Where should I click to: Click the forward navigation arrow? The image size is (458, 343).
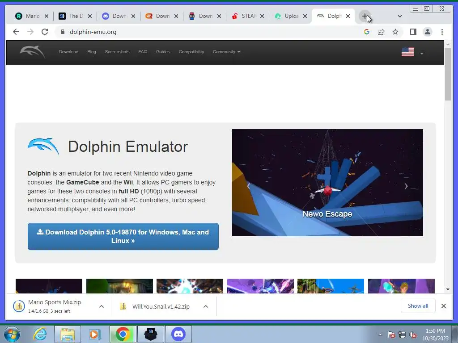pos(30,32)
